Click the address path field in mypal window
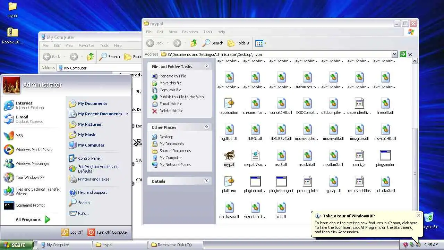The width and height of the screenshot is (444, 250). tap(276, 54)
